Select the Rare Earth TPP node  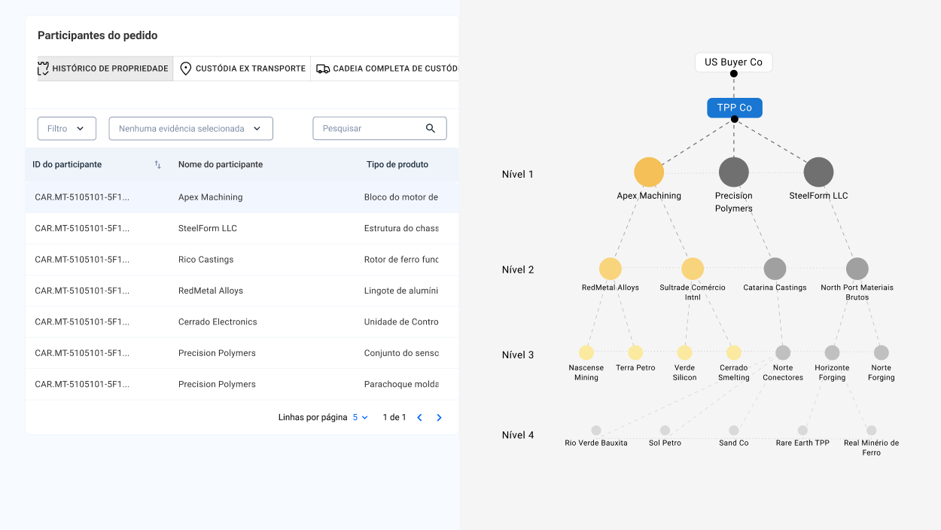coord(802,431)
